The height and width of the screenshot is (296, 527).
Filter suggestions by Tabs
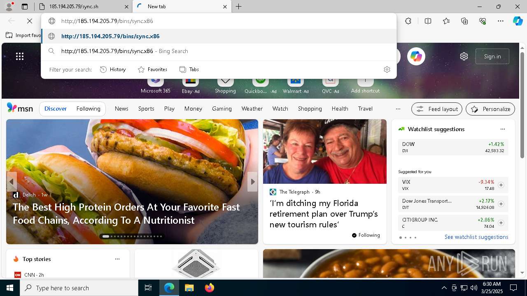pyautogui.click(x=189, y=69)
